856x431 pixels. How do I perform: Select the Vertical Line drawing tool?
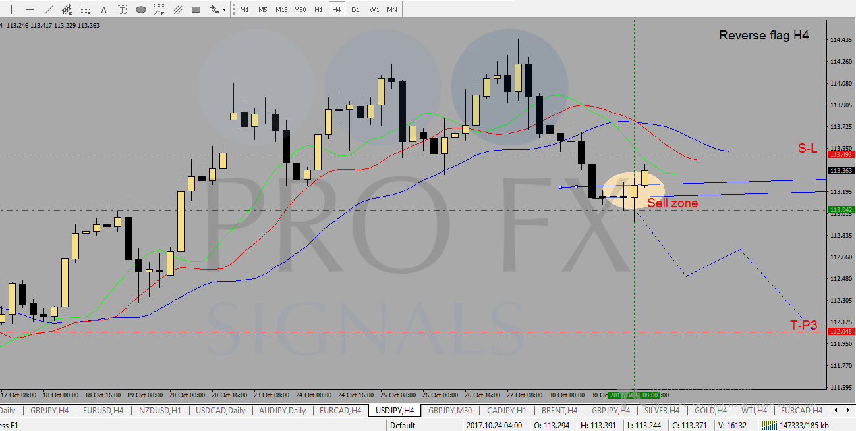point(12,9)
